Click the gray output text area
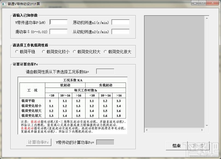 (175, 72)
